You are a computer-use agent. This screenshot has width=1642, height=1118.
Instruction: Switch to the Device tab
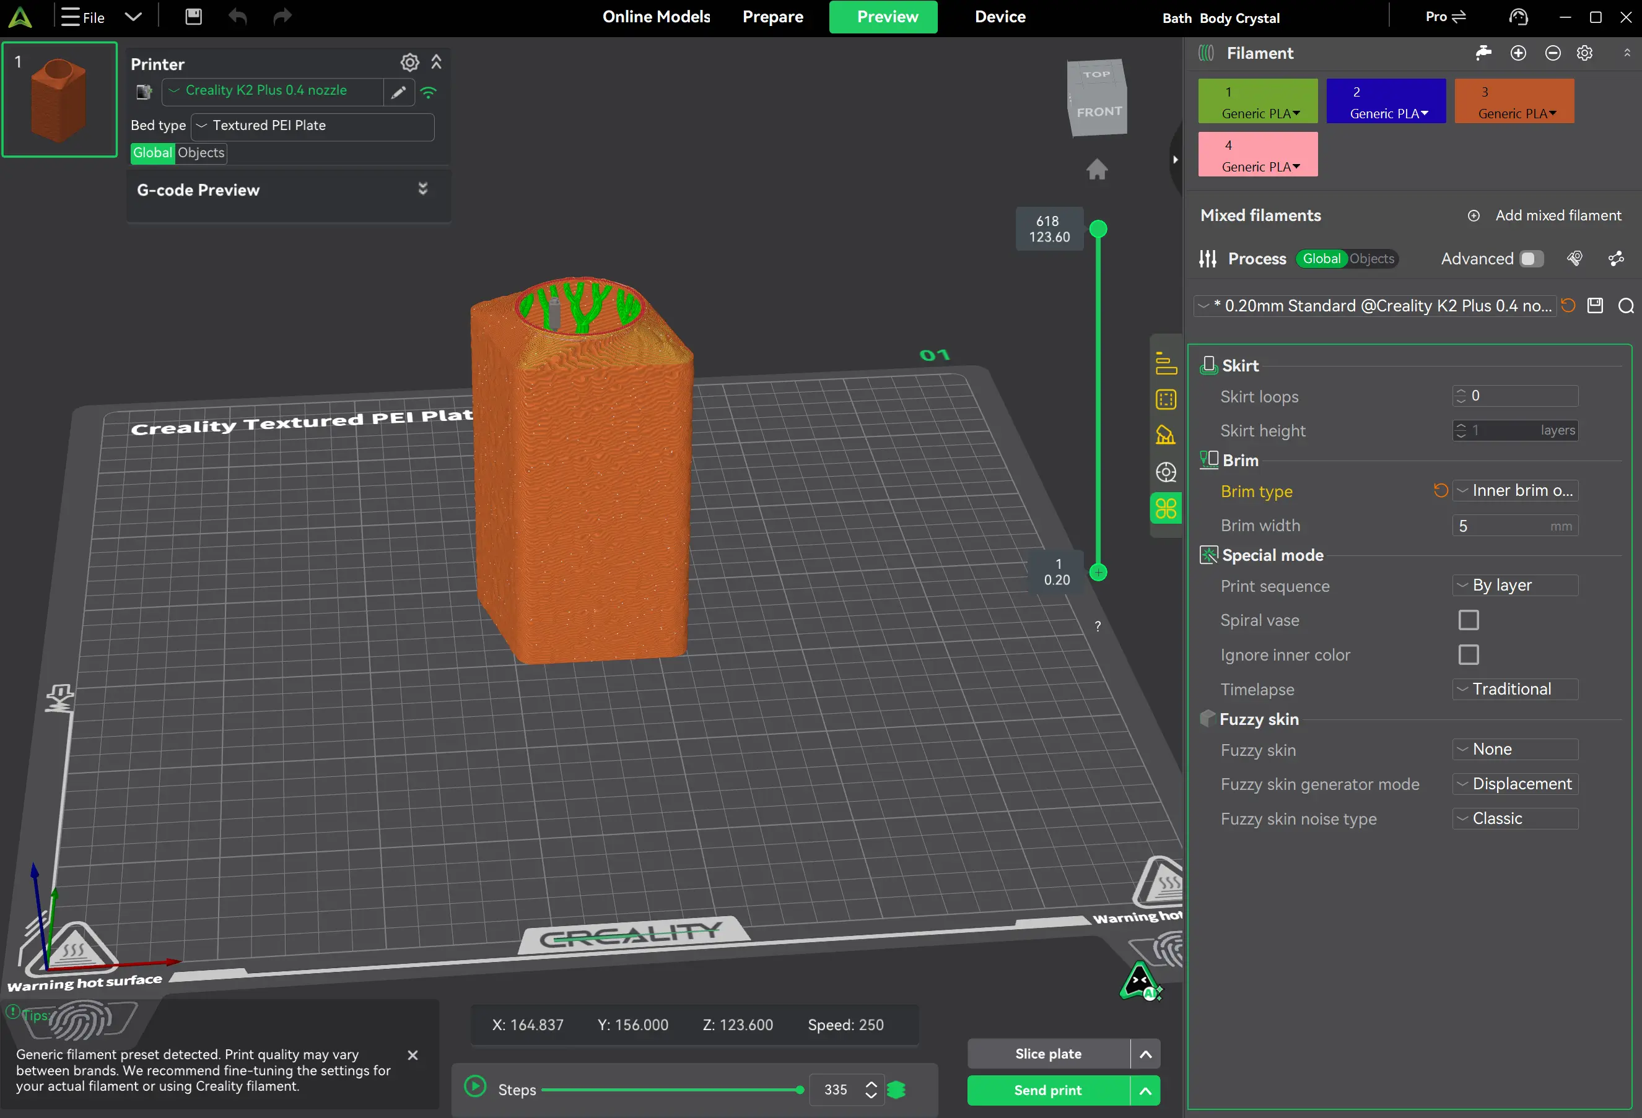[x=1000, y=17]
